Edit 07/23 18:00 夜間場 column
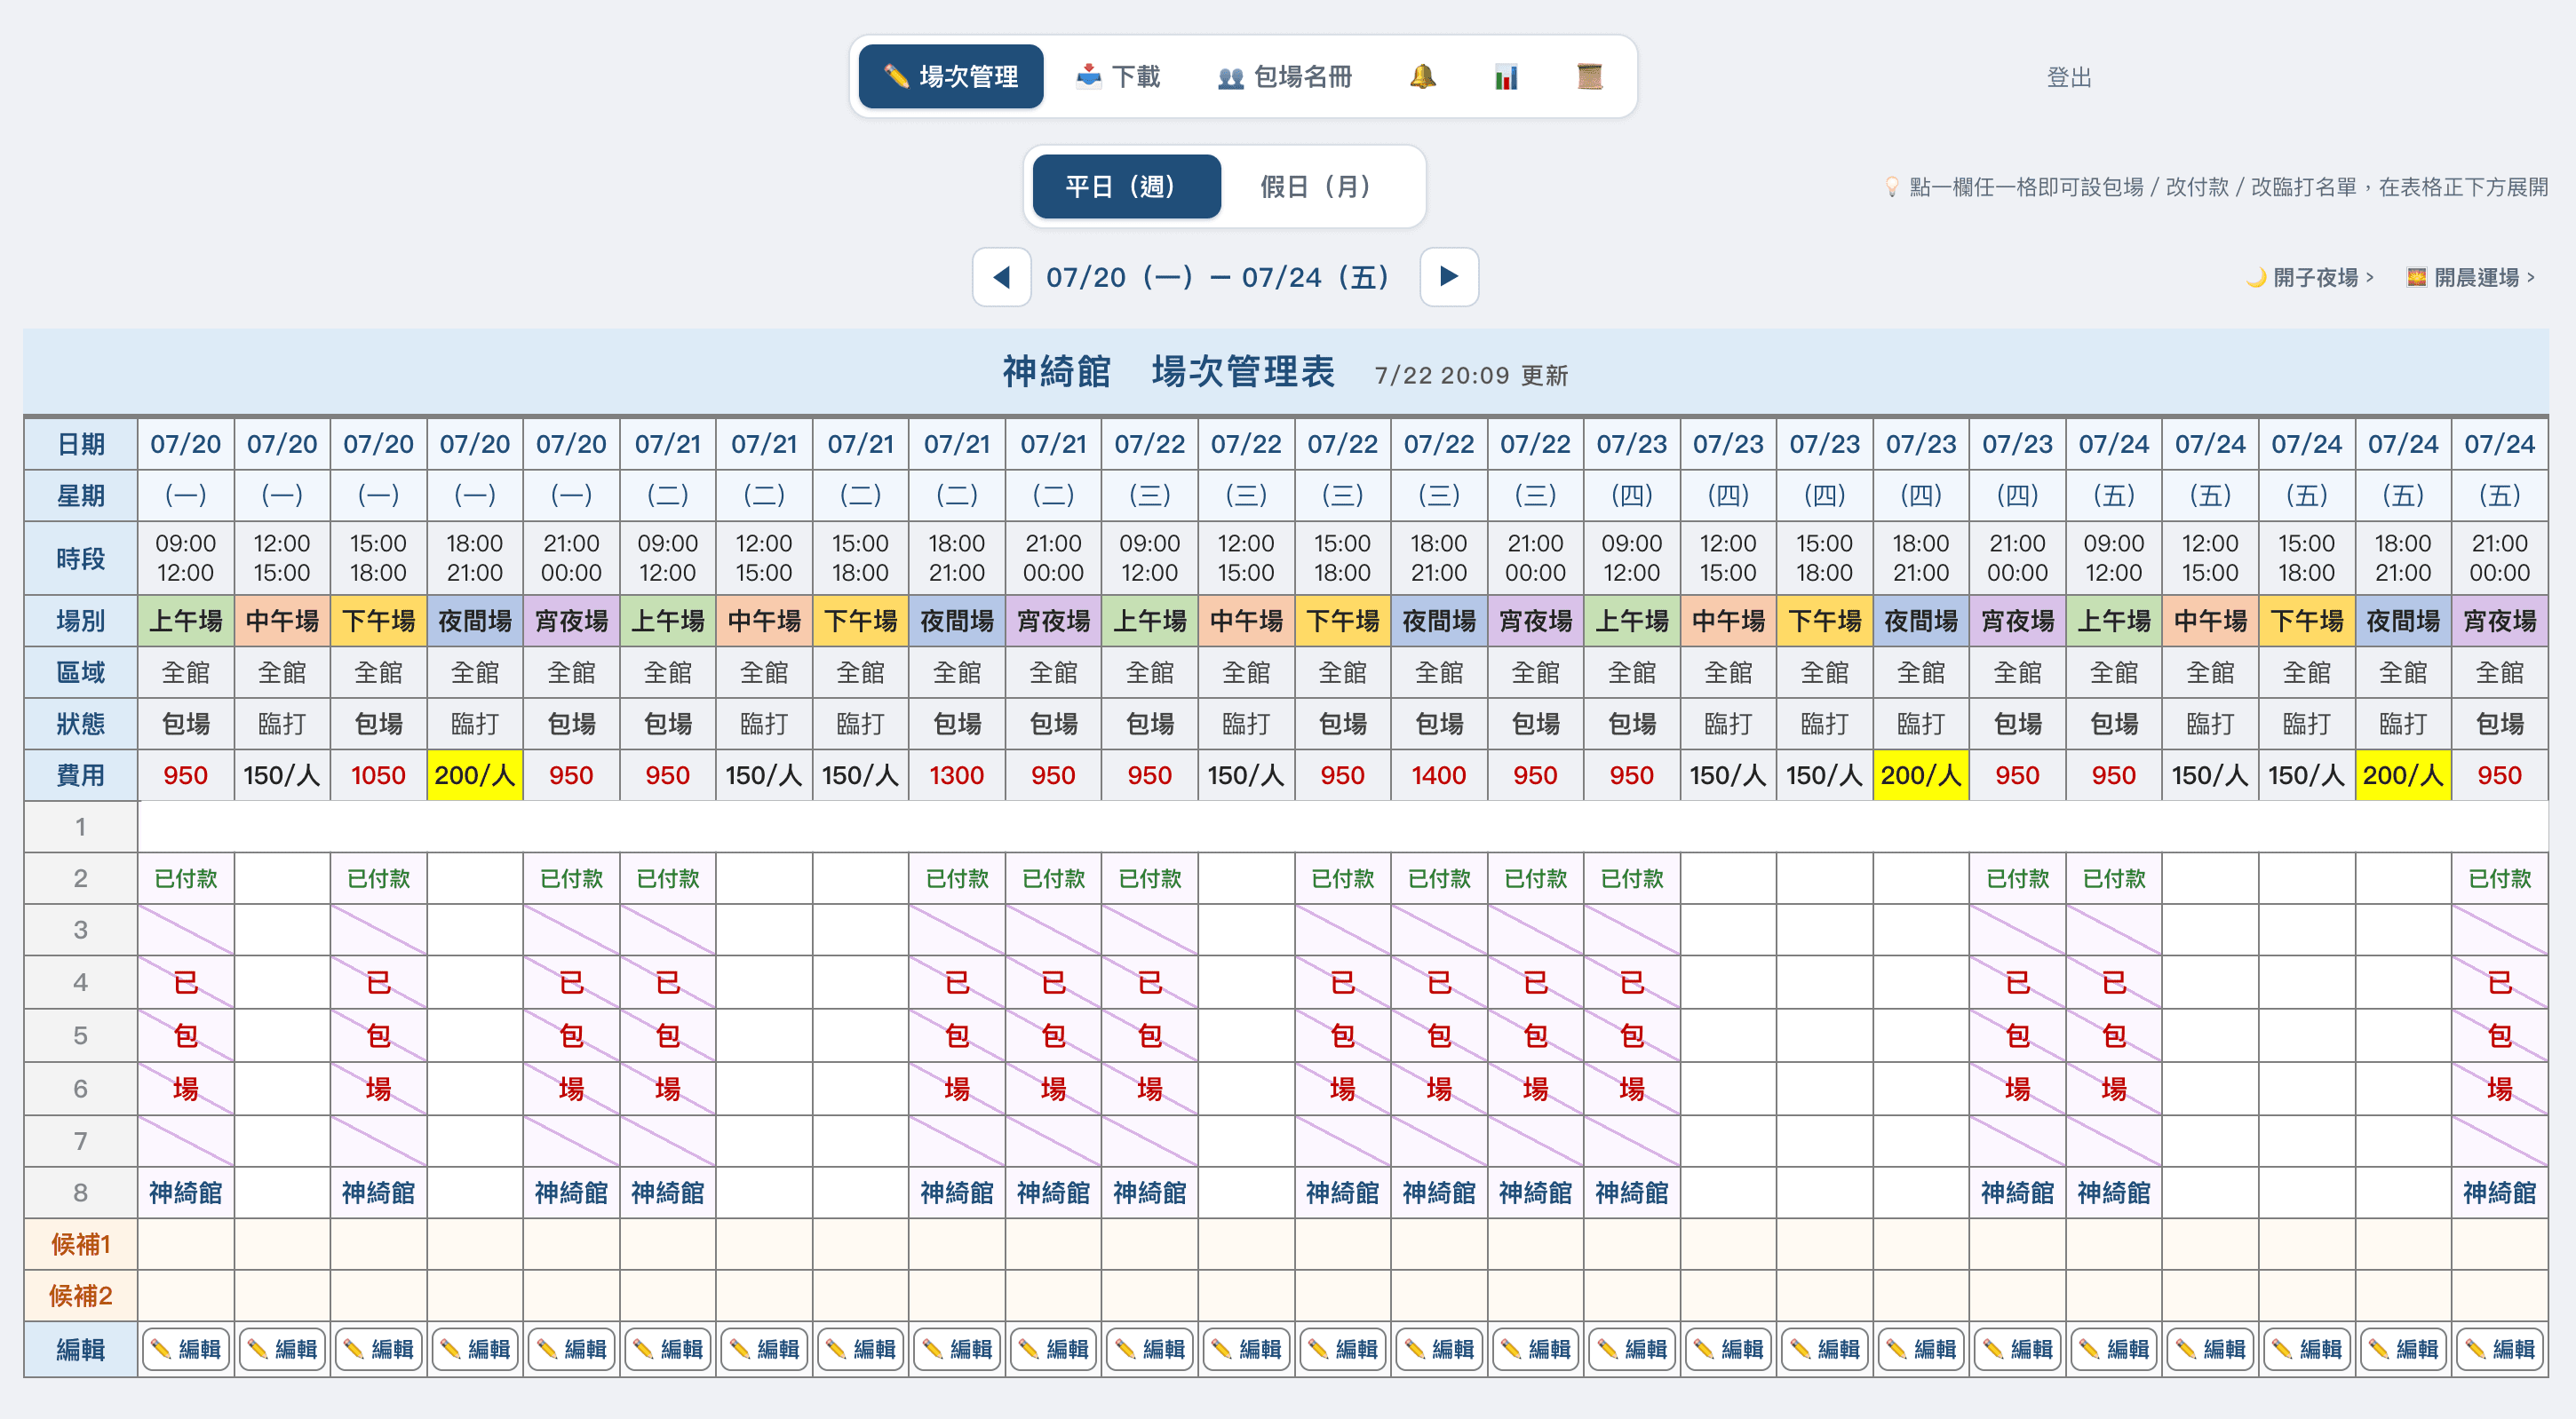The image size is (2576, 1419). pyautogui.click(x=1921, y=1349)
